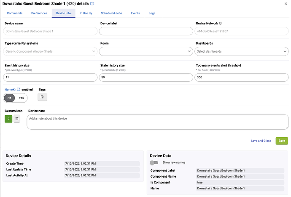Close the device details dialog
Screen dimensions: 291x197
[286, 3]
